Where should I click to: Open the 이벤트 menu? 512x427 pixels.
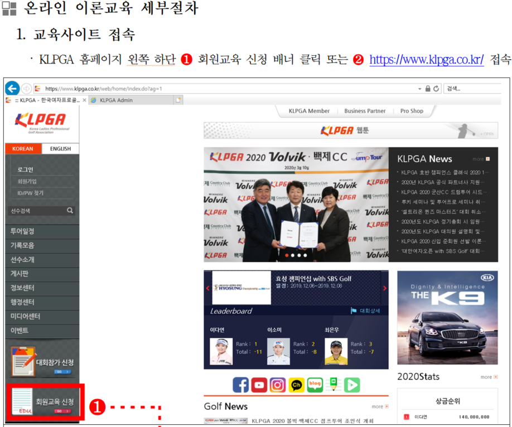[x=42, y=331]
